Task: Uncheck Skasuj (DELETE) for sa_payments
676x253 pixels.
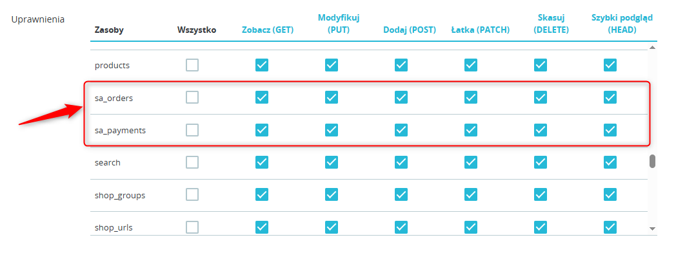Action: 540,129
